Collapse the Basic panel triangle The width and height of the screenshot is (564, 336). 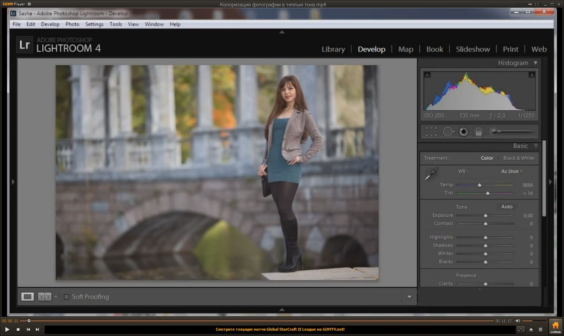coord(535,146)
